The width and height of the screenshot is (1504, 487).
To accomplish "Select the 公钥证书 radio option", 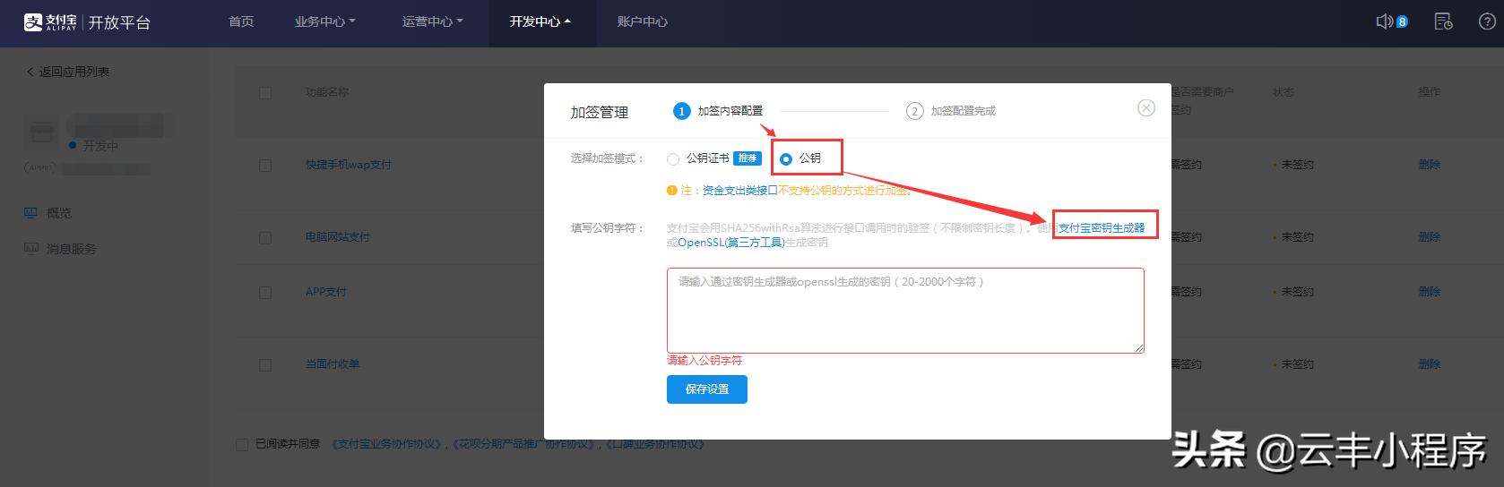I will pos(673,159).
